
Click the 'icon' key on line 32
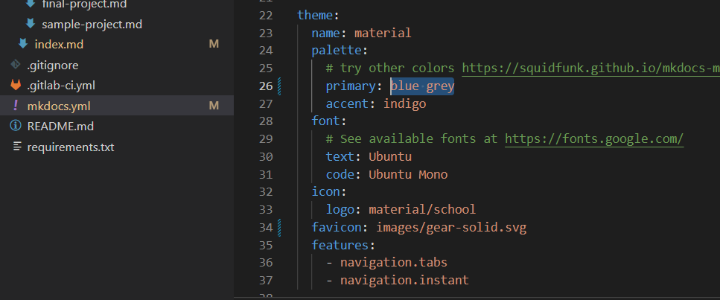point(325,191)
